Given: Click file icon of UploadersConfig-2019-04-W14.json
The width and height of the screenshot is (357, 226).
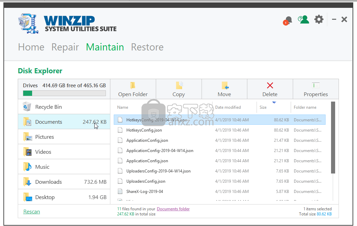Looking at the screenshot, I should pyautogui.click(x=120, y=171).
